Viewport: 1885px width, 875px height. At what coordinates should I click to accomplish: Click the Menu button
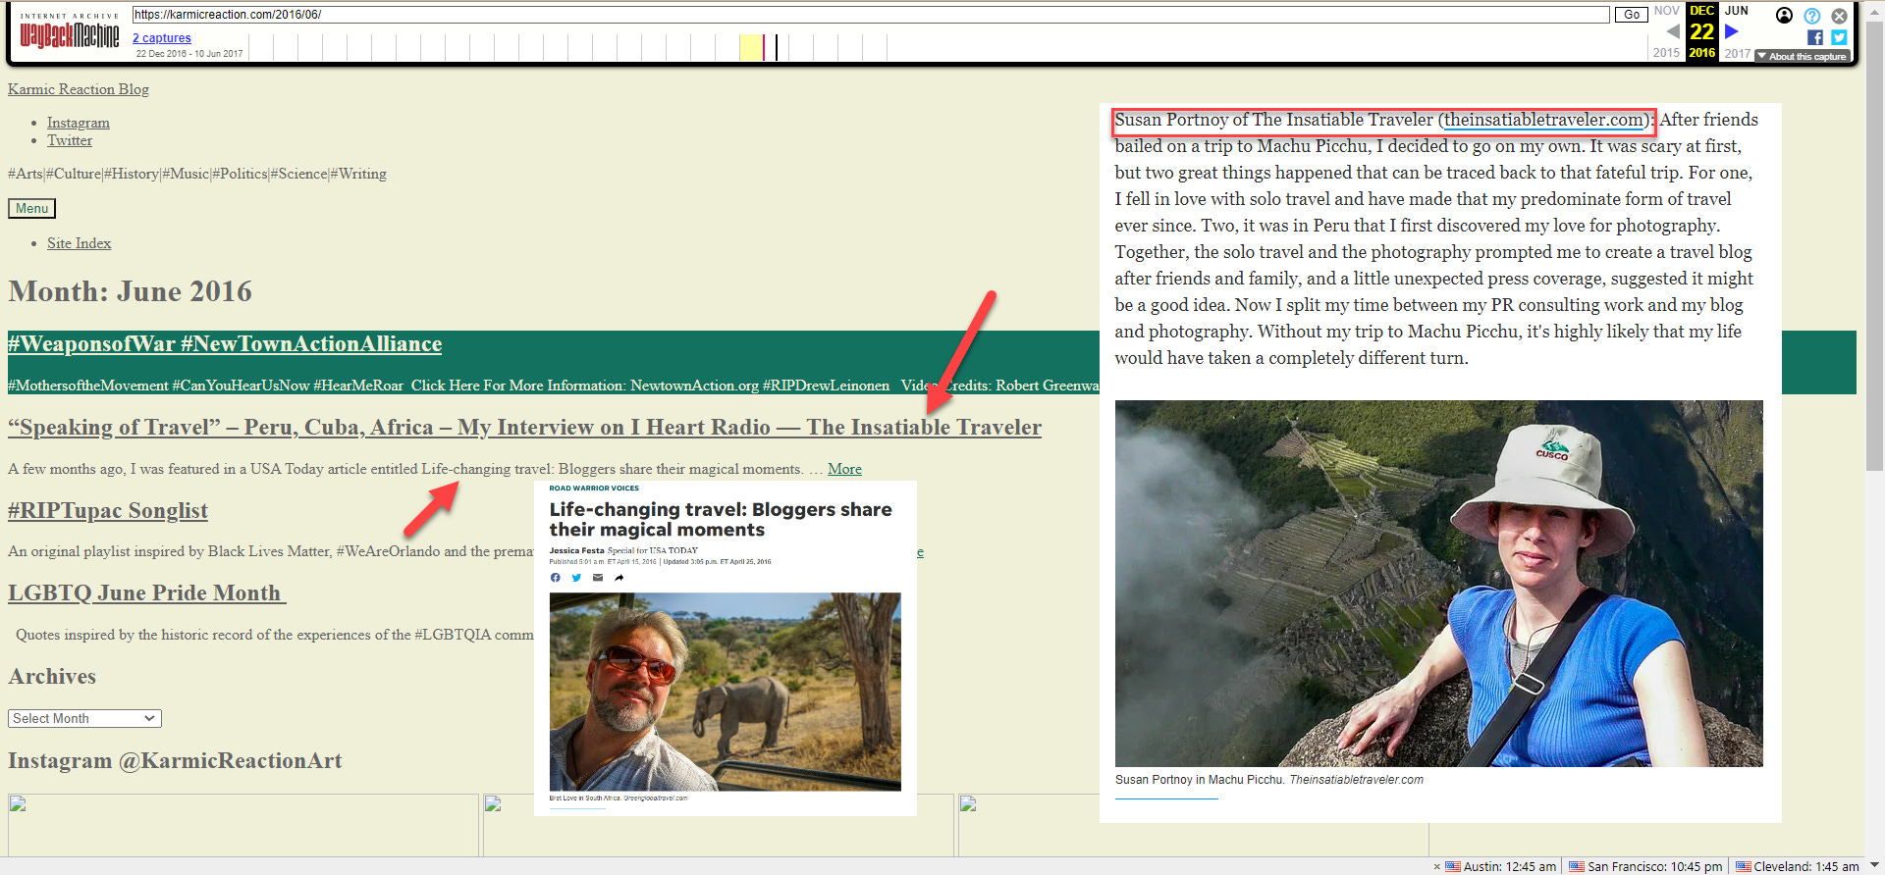click(31, 208)
